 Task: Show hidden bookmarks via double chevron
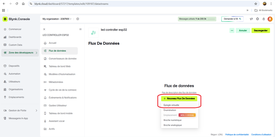point(247,10)
